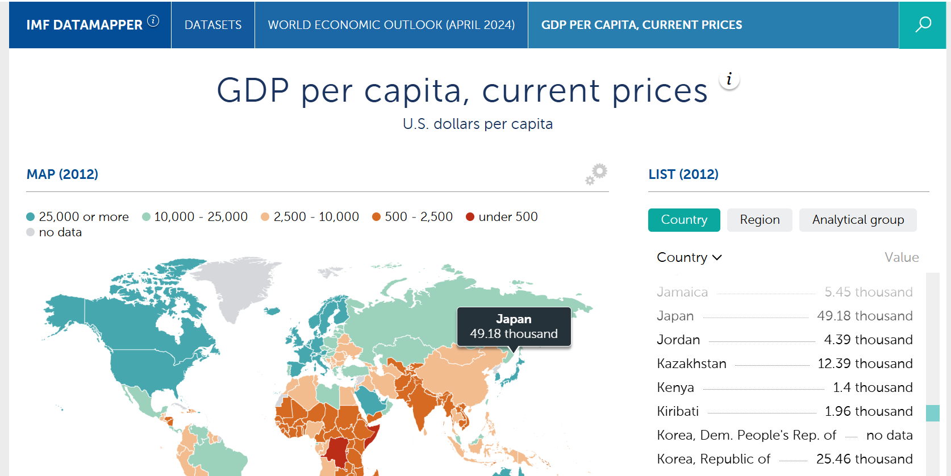Click the help icon next to IMF DataMapper
The height and width of the screenshot is (476, 951).
point(153,21)
